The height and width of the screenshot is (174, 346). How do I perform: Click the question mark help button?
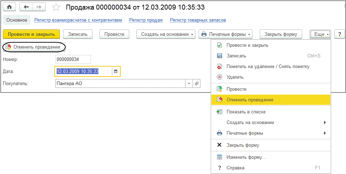click(x=339, y=34)
